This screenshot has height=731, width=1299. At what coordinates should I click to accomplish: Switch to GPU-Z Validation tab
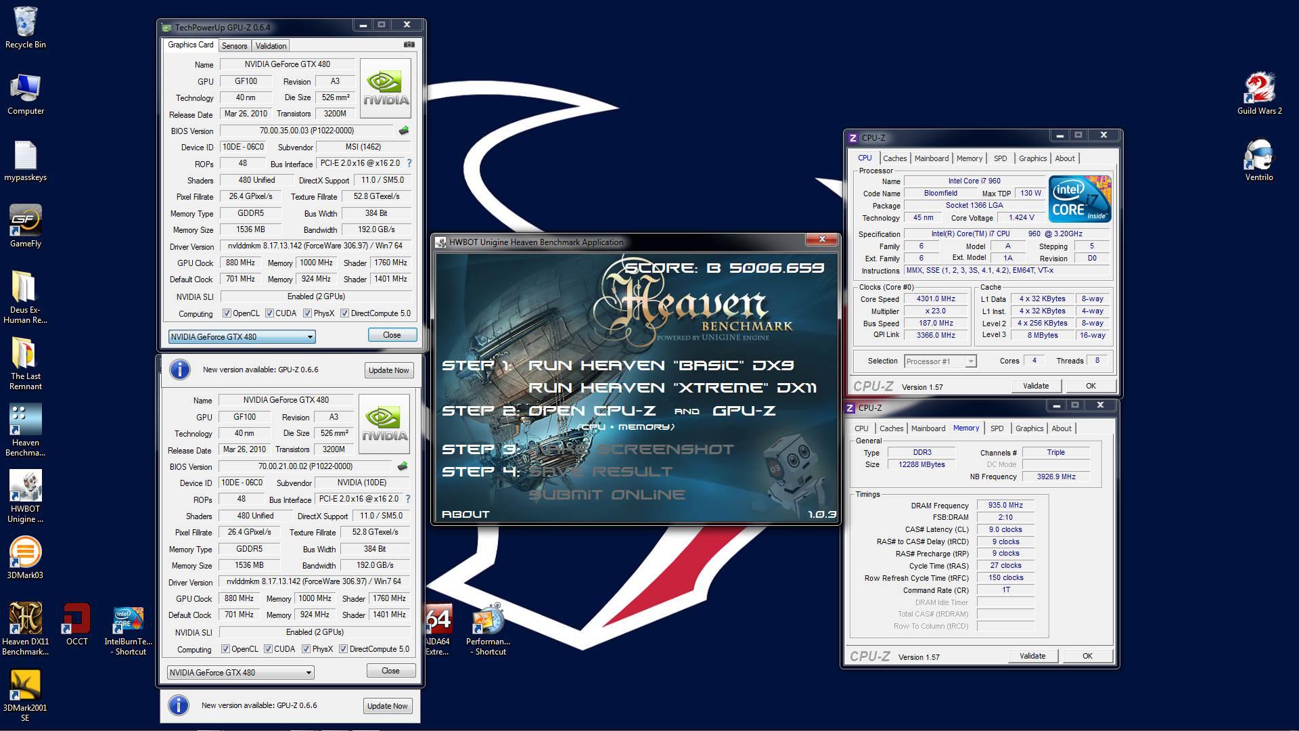coord(271,46)
